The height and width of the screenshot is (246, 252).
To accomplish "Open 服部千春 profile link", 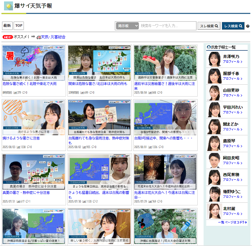I will coord(233,79).
